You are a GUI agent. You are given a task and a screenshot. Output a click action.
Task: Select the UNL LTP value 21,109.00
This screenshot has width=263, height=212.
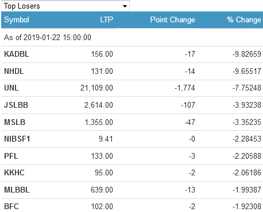pos(96,88)
